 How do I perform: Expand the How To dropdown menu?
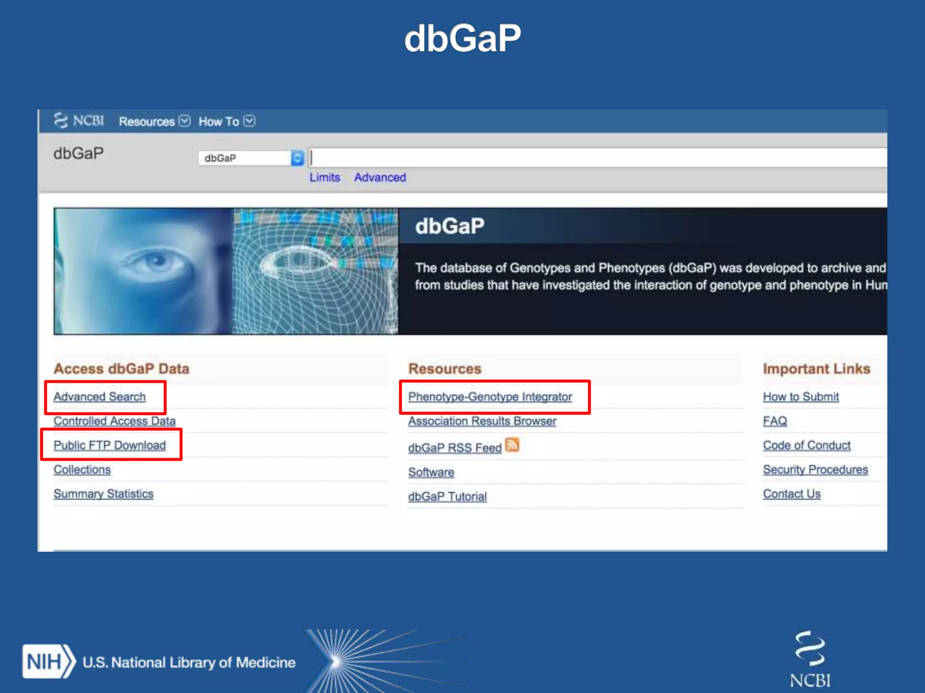click(x=226, y=121)
